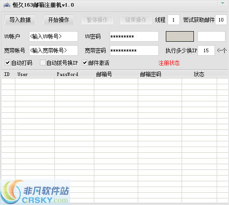Click the red 注册状态 label
229x205 pixels.
[169, 63]
